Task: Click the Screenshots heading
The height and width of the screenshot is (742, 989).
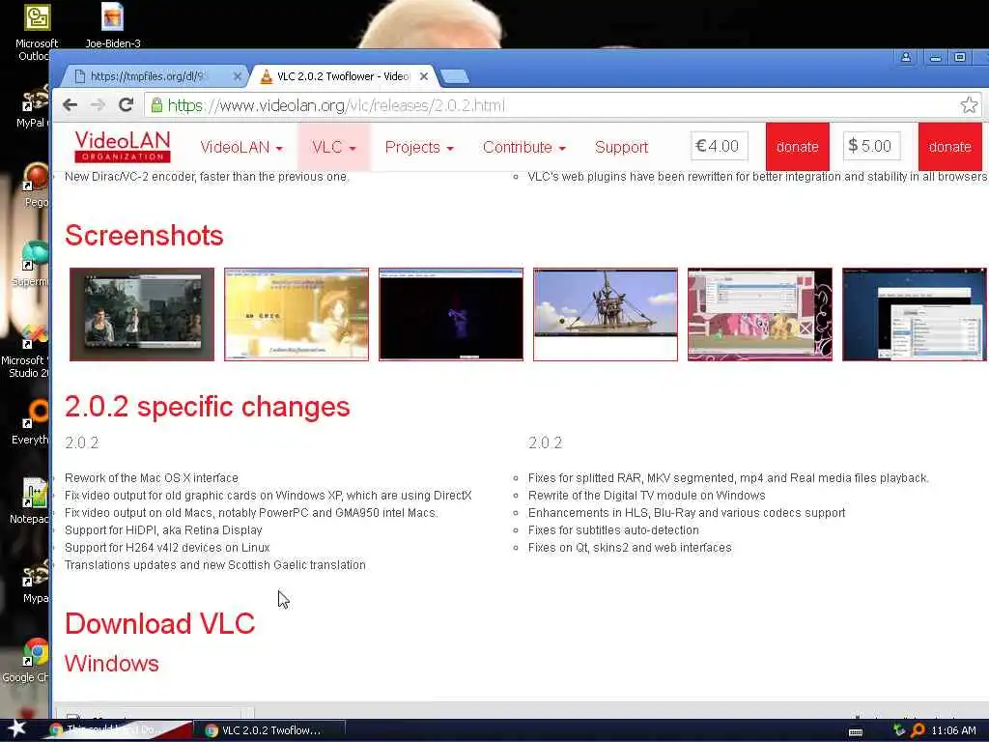Action: [x=144, y=236]
